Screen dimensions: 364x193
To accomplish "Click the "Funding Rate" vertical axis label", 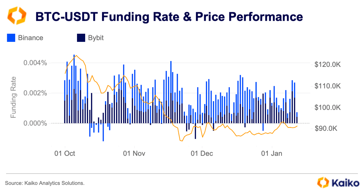I will 14,97.
